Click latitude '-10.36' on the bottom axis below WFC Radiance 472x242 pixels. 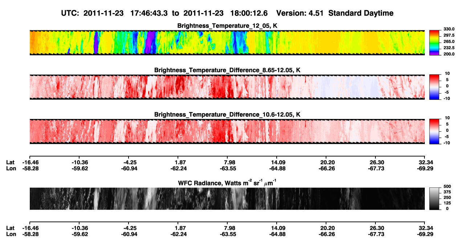(x=80, y=228)
